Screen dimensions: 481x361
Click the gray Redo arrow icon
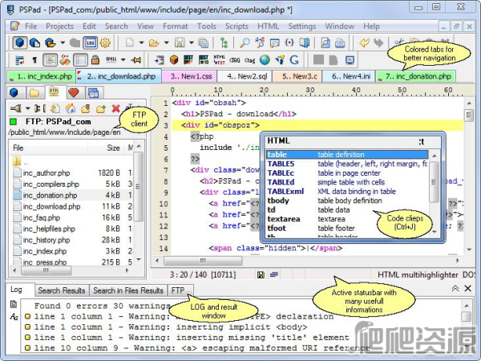[x=378, y=43]
